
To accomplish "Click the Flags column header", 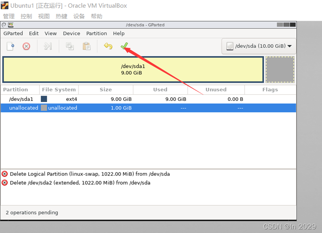I will coord(270,89).
